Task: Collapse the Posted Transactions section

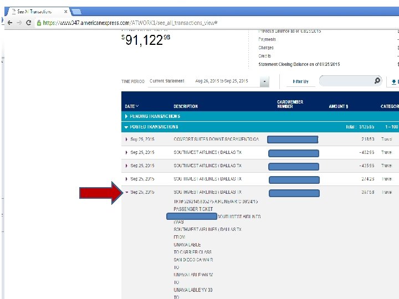Action: 126,127
